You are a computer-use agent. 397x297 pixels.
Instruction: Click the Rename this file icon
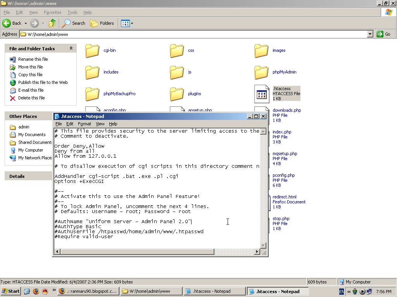click(x=13, y=59)
